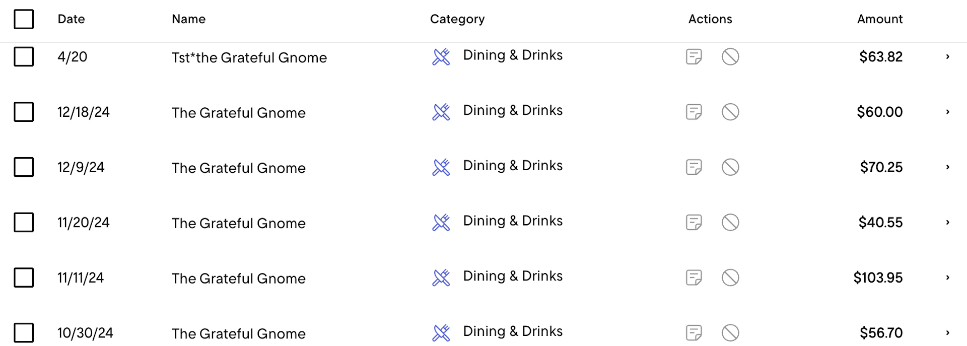The image size is (967, 346).
Task: Open note icon for 4/20 transaction
Action: tap(694, 56)
